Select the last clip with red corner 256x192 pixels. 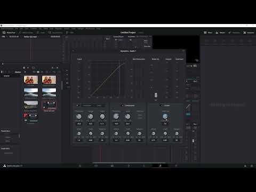[x=31, y=118]
